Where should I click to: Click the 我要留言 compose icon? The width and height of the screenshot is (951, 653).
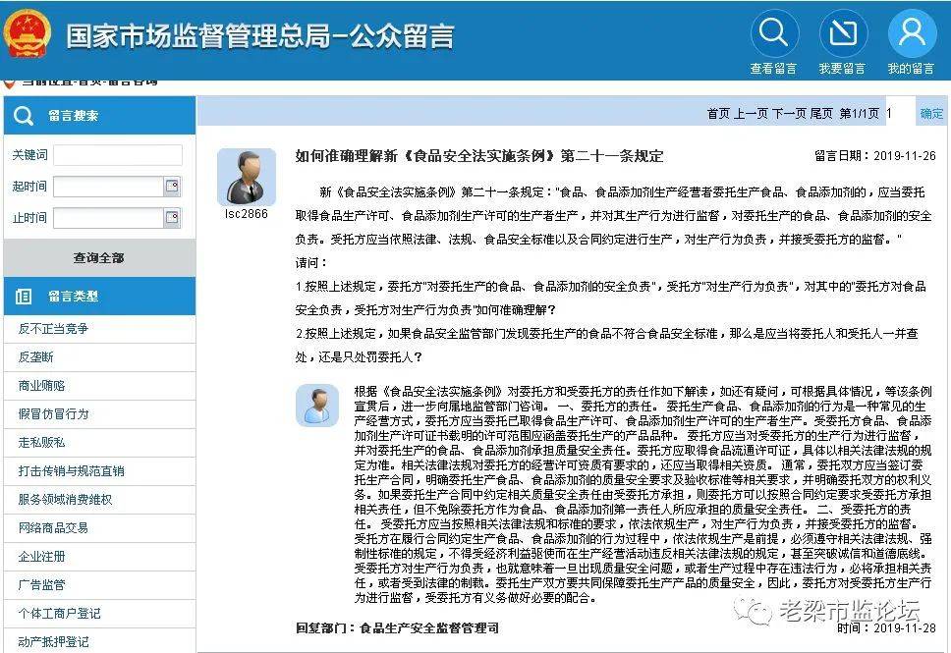(x=842, y=33)
